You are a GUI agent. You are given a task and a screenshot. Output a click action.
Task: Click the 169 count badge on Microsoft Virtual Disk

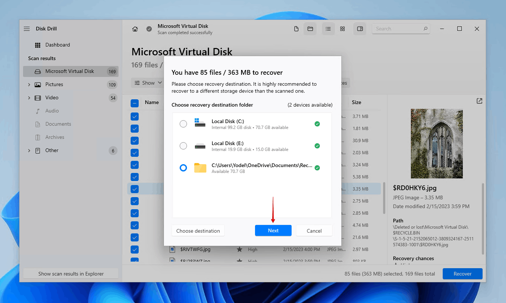pos(112,71)
